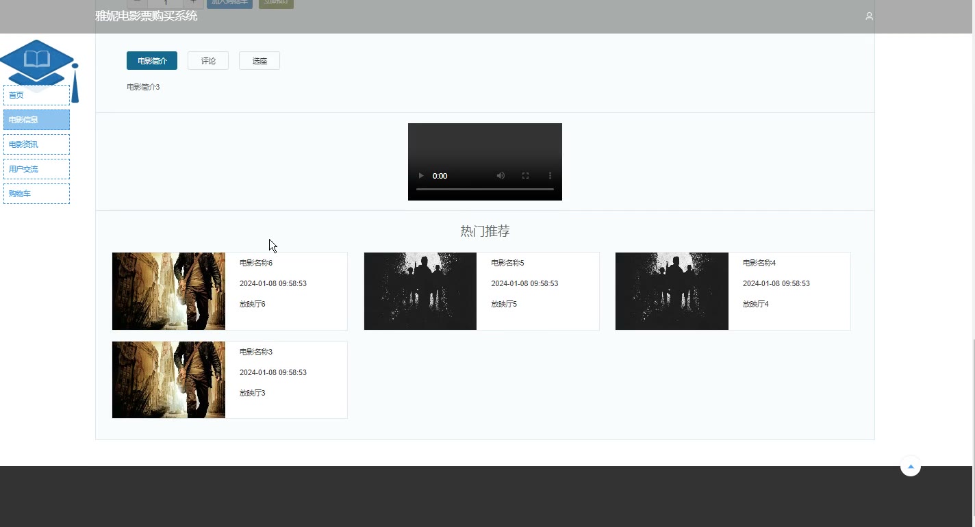Click the back-to-top arrow button

911,466
